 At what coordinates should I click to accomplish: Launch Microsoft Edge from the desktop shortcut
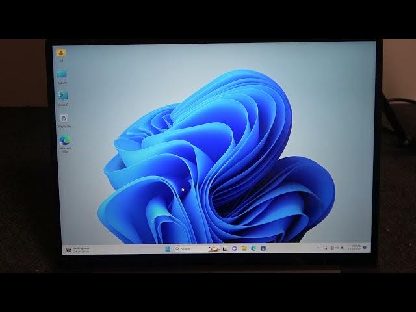point(65,144)
